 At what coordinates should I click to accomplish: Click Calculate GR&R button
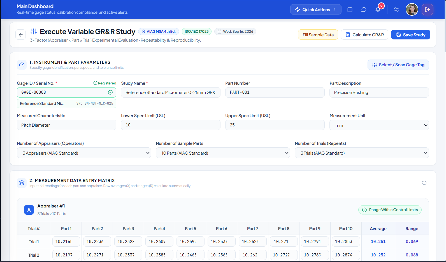364,35
